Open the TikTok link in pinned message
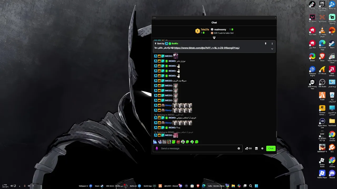Screen dimensions: 337x189 click(207, 48)
